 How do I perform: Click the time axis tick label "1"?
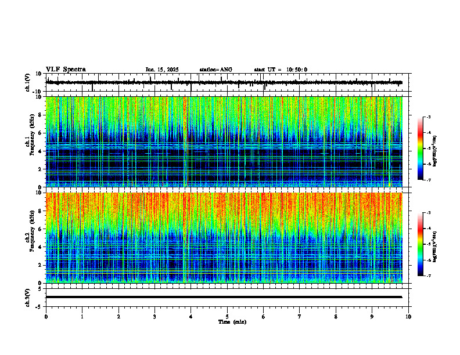(x=82, y=317)
